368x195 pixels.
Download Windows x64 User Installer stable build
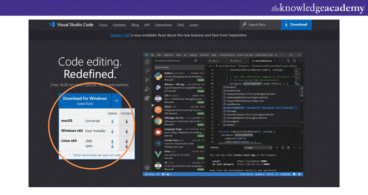point(112,131)
